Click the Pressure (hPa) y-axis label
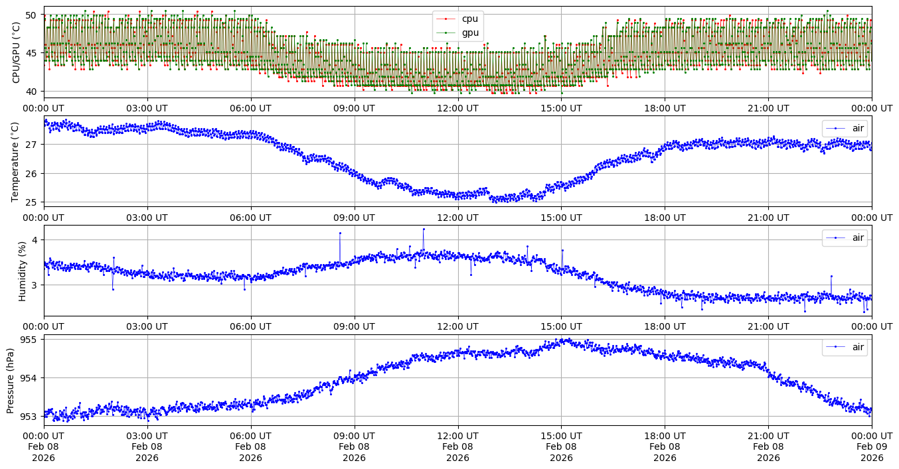The image size is (899, 469). coord(11,379)
